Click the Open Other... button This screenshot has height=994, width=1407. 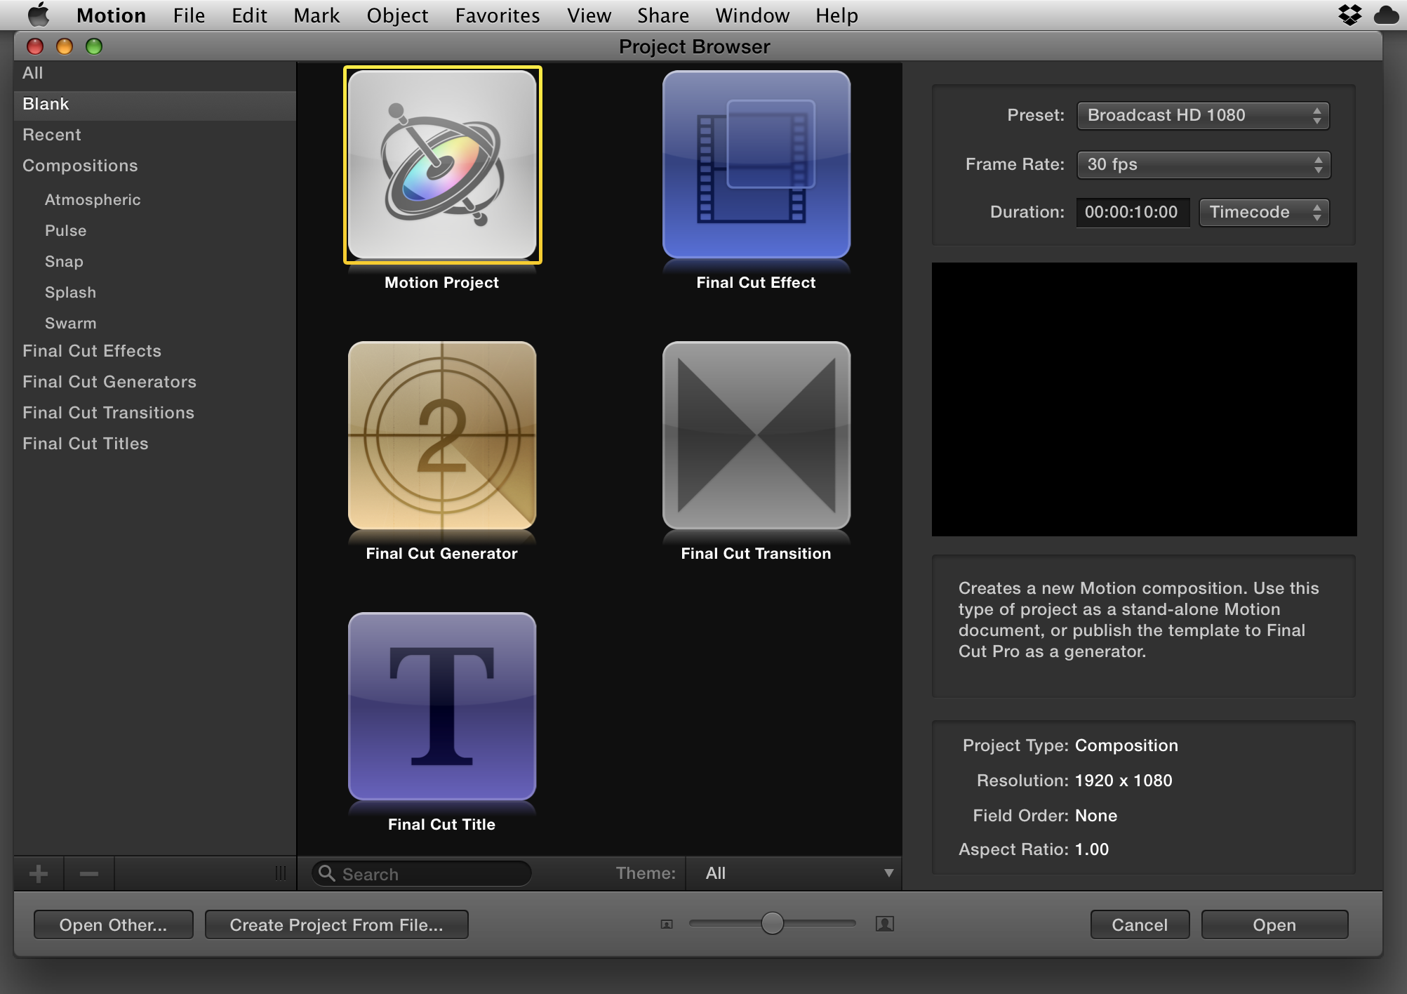[x=113, y=925]
